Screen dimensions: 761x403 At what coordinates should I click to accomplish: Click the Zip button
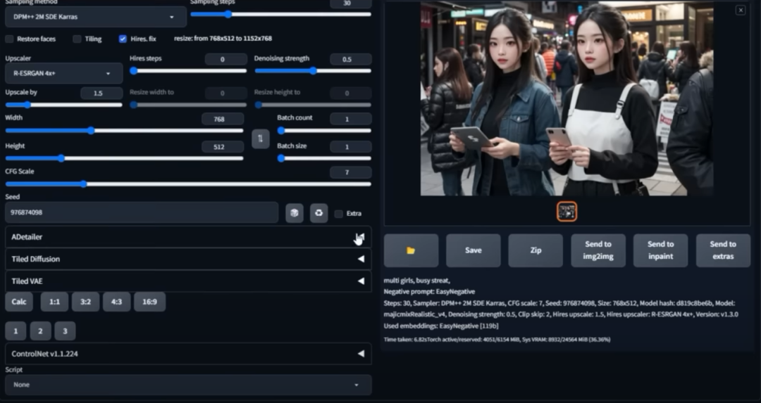[536, 250]
